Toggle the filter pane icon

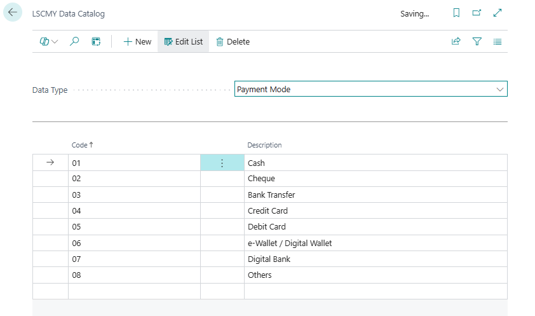[477, 41]
